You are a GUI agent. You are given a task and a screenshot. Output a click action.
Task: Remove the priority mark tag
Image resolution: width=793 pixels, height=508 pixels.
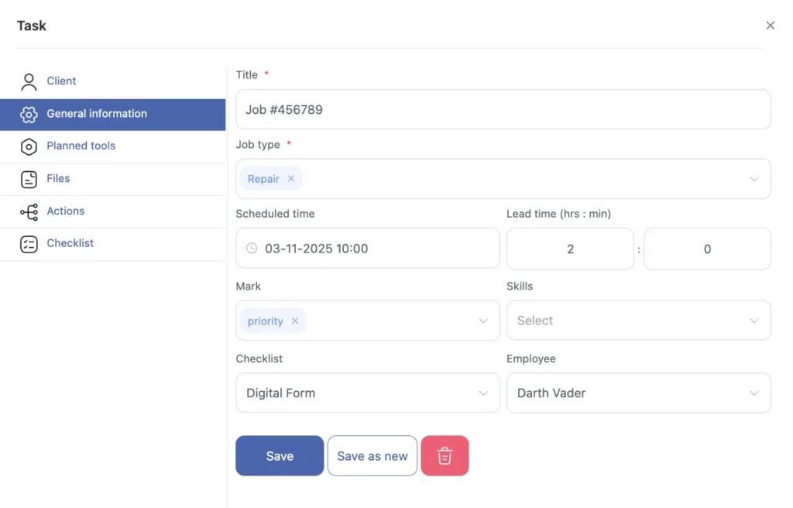(x=294, y=320)
